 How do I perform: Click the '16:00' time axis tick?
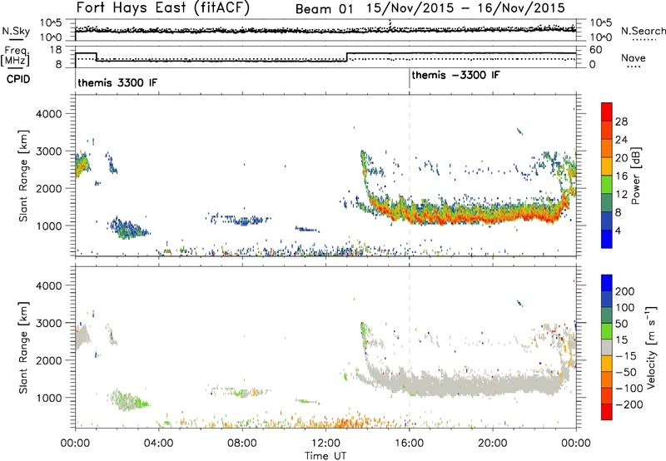[409, 443]
